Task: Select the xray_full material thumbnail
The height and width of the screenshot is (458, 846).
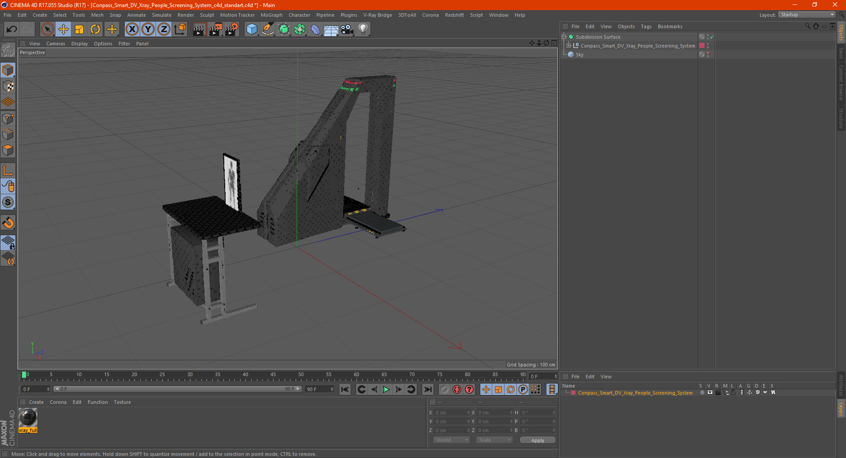Action: point(28,417)
